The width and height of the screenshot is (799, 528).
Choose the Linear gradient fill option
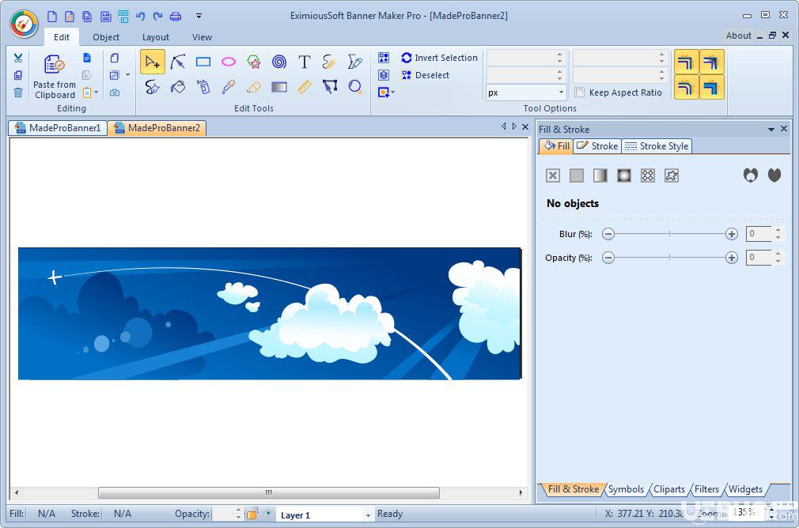coord(600,175)
